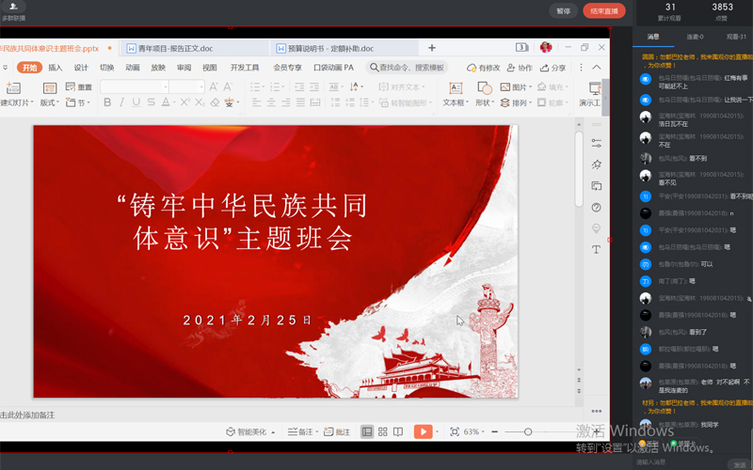Open the 63% zoom level dropdown
This screenshot has width=753, height=470.
click(x=474, y=431)
